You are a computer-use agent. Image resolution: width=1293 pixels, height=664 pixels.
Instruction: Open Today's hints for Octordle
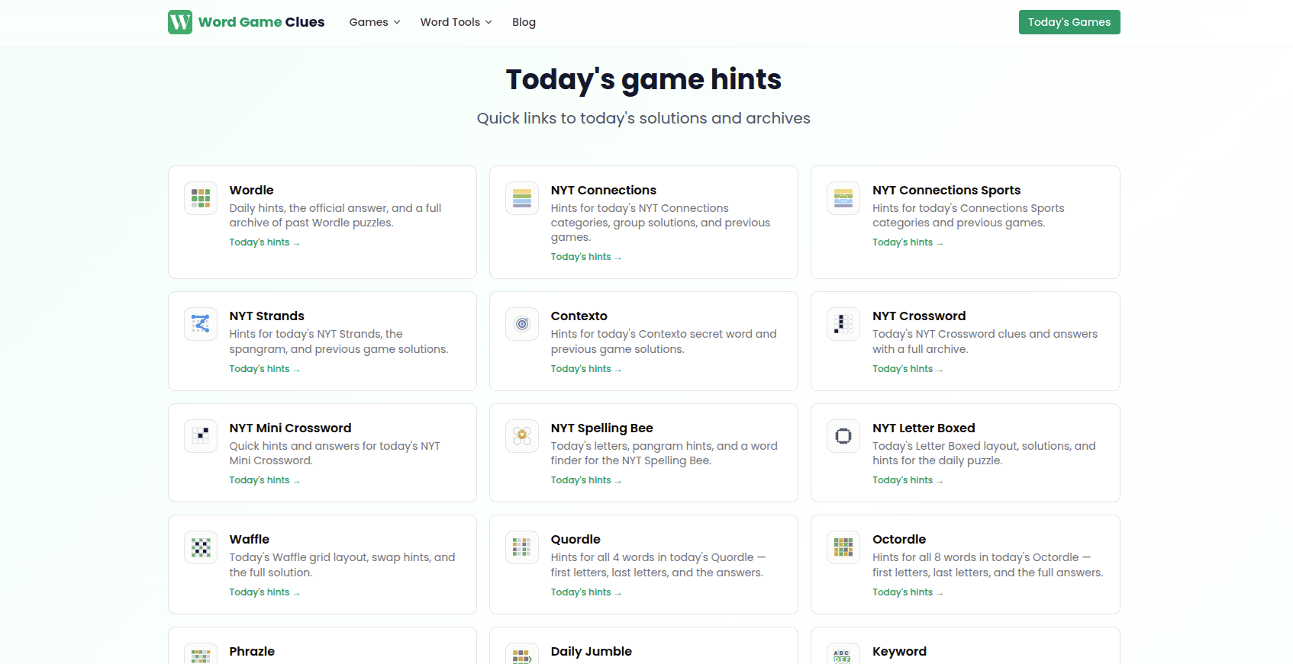[908, 592]
